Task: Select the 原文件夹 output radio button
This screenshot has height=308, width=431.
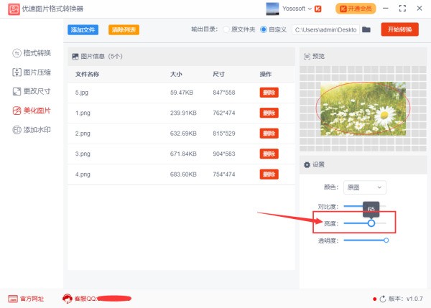Action: pyautogui.click(x=227, y=29)
